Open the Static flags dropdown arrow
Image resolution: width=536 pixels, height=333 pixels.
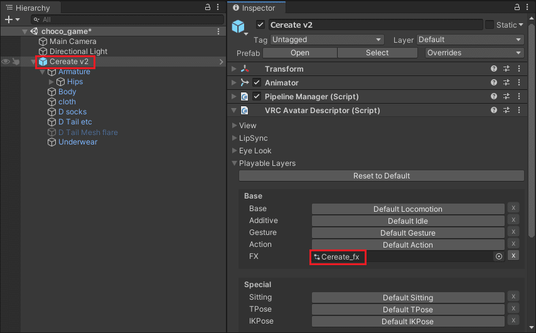521,25
